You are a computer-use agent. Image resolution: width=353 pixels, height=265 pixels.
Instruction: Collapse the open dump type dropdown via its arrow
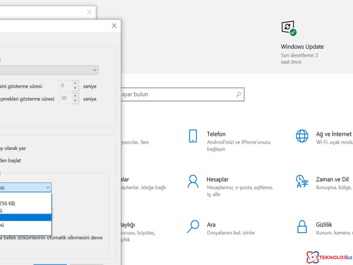pos(48,187)
